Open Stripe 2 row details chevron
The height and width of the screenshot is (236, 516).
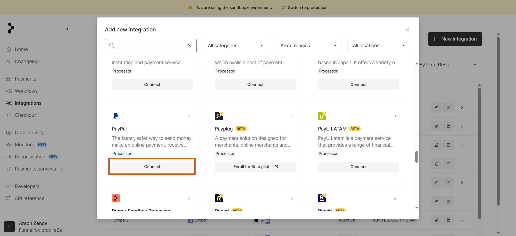point(462,220)
